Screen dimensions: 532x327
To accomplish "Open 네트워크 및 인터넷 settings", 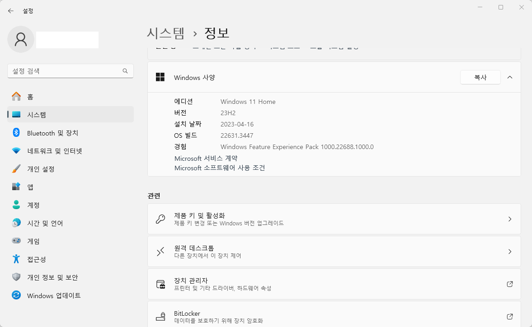I will 70,151.
